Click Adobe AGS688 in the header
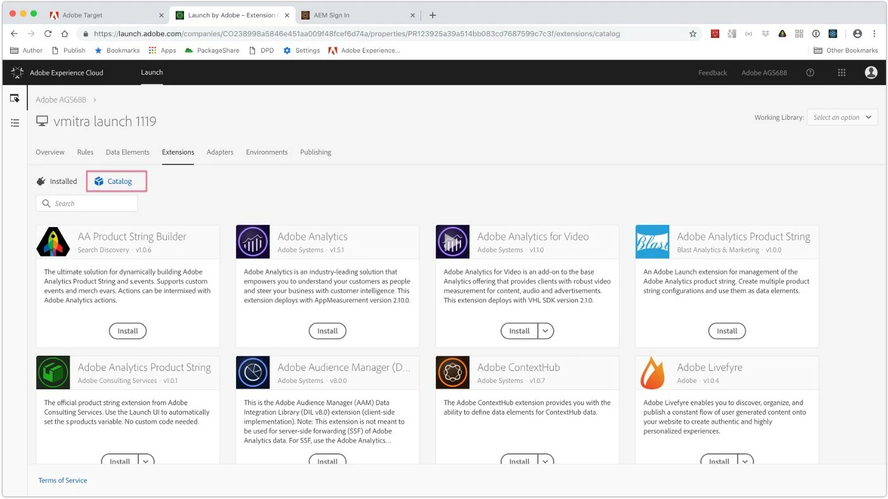This screenshot has width=888, height=499. pos(764,73)
